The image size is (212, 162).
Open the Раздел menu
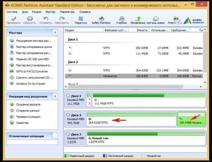(37, 12)
